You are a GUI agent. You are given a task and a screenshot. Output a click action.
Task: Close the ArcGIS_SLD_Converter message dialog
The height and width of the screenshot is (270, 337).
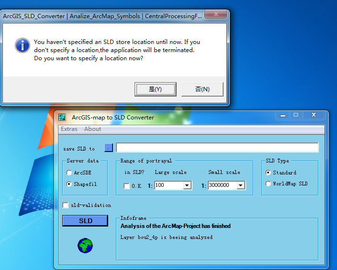215,14
